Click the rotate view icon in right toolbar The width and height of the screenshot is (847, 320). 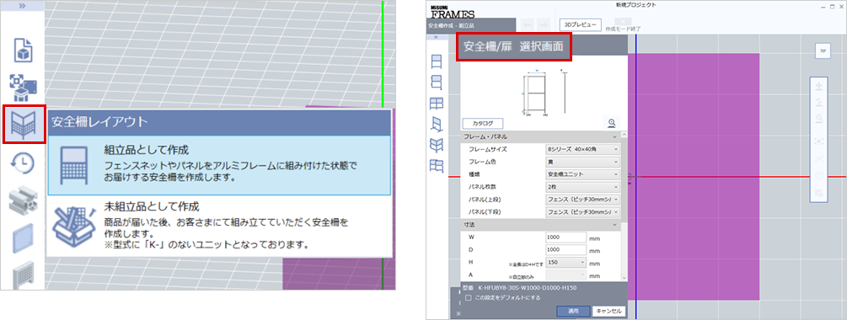coord(819,103)
